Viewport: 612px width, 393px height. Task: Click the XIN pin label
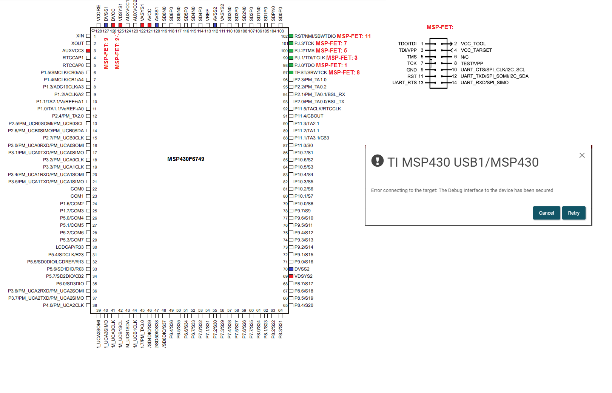coord(80,36)
